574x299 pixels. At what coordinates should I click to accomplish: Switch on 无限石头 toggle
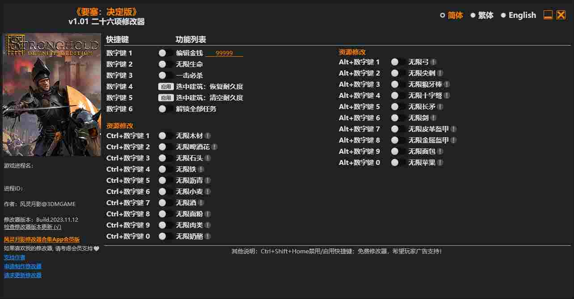[166, 158]
